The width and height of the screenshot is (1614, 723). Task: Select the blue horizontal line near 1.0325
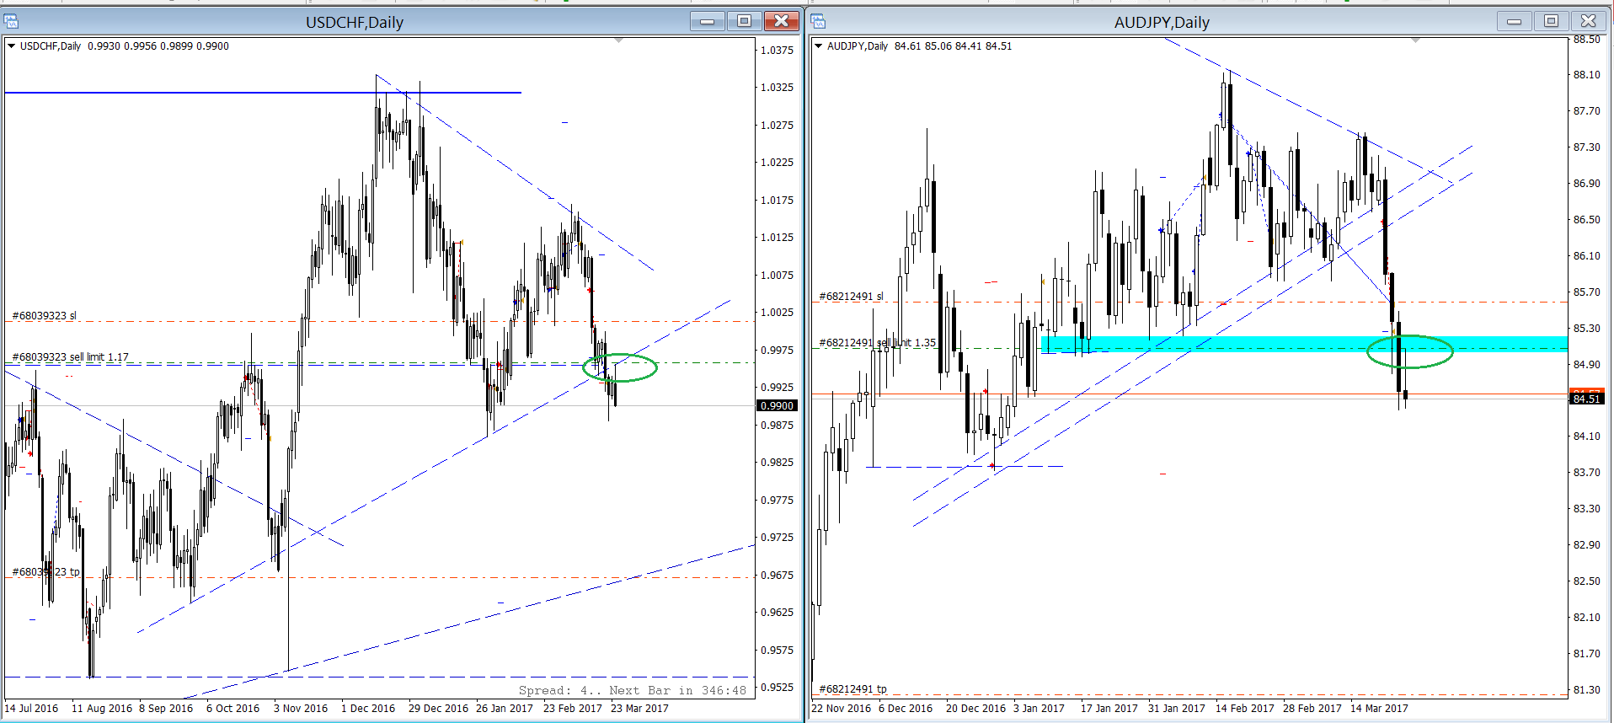click(263, 93)
